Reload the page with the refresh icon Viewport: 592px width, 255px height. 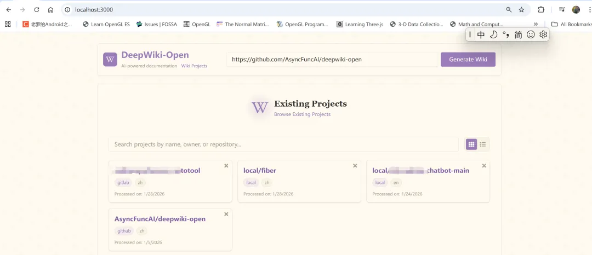click(x=37, y=10)
